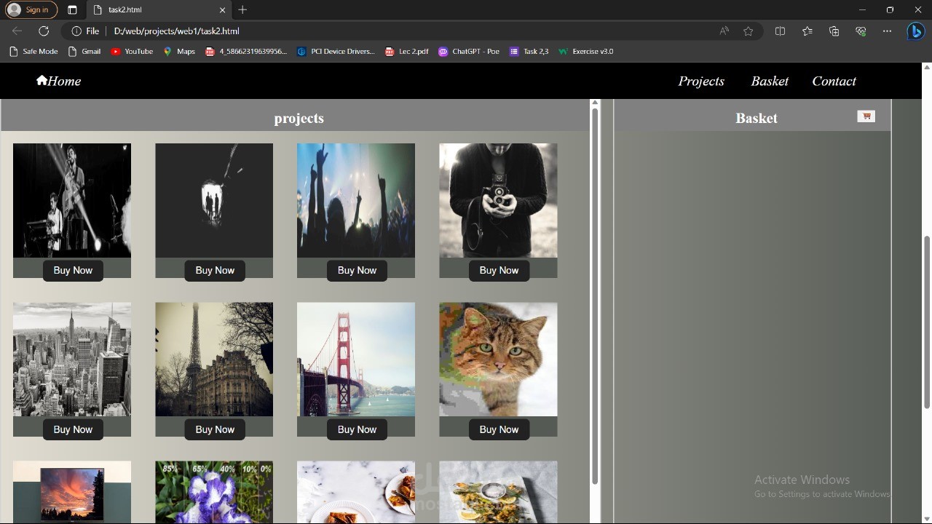Buy Now under the Golden Gate photo
The width and height of the screenshot is (932, 524).
357,429
